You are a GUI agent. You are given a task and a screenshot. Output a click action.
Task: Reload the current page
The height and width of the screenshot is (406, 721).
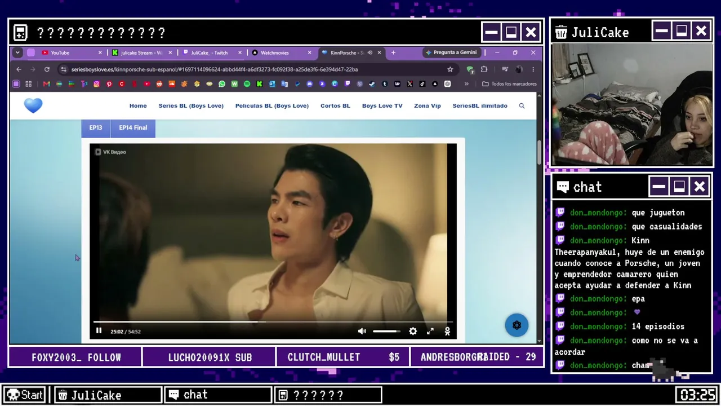click(47, 69)
